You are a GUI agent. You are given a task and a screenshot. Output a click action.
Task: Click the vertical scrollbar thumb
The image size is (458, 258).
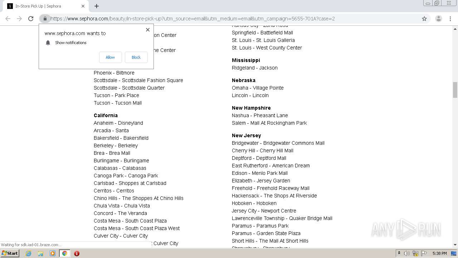tap(455, 90)
